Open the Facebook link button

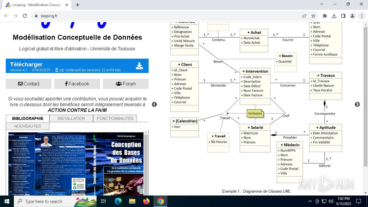77,84
